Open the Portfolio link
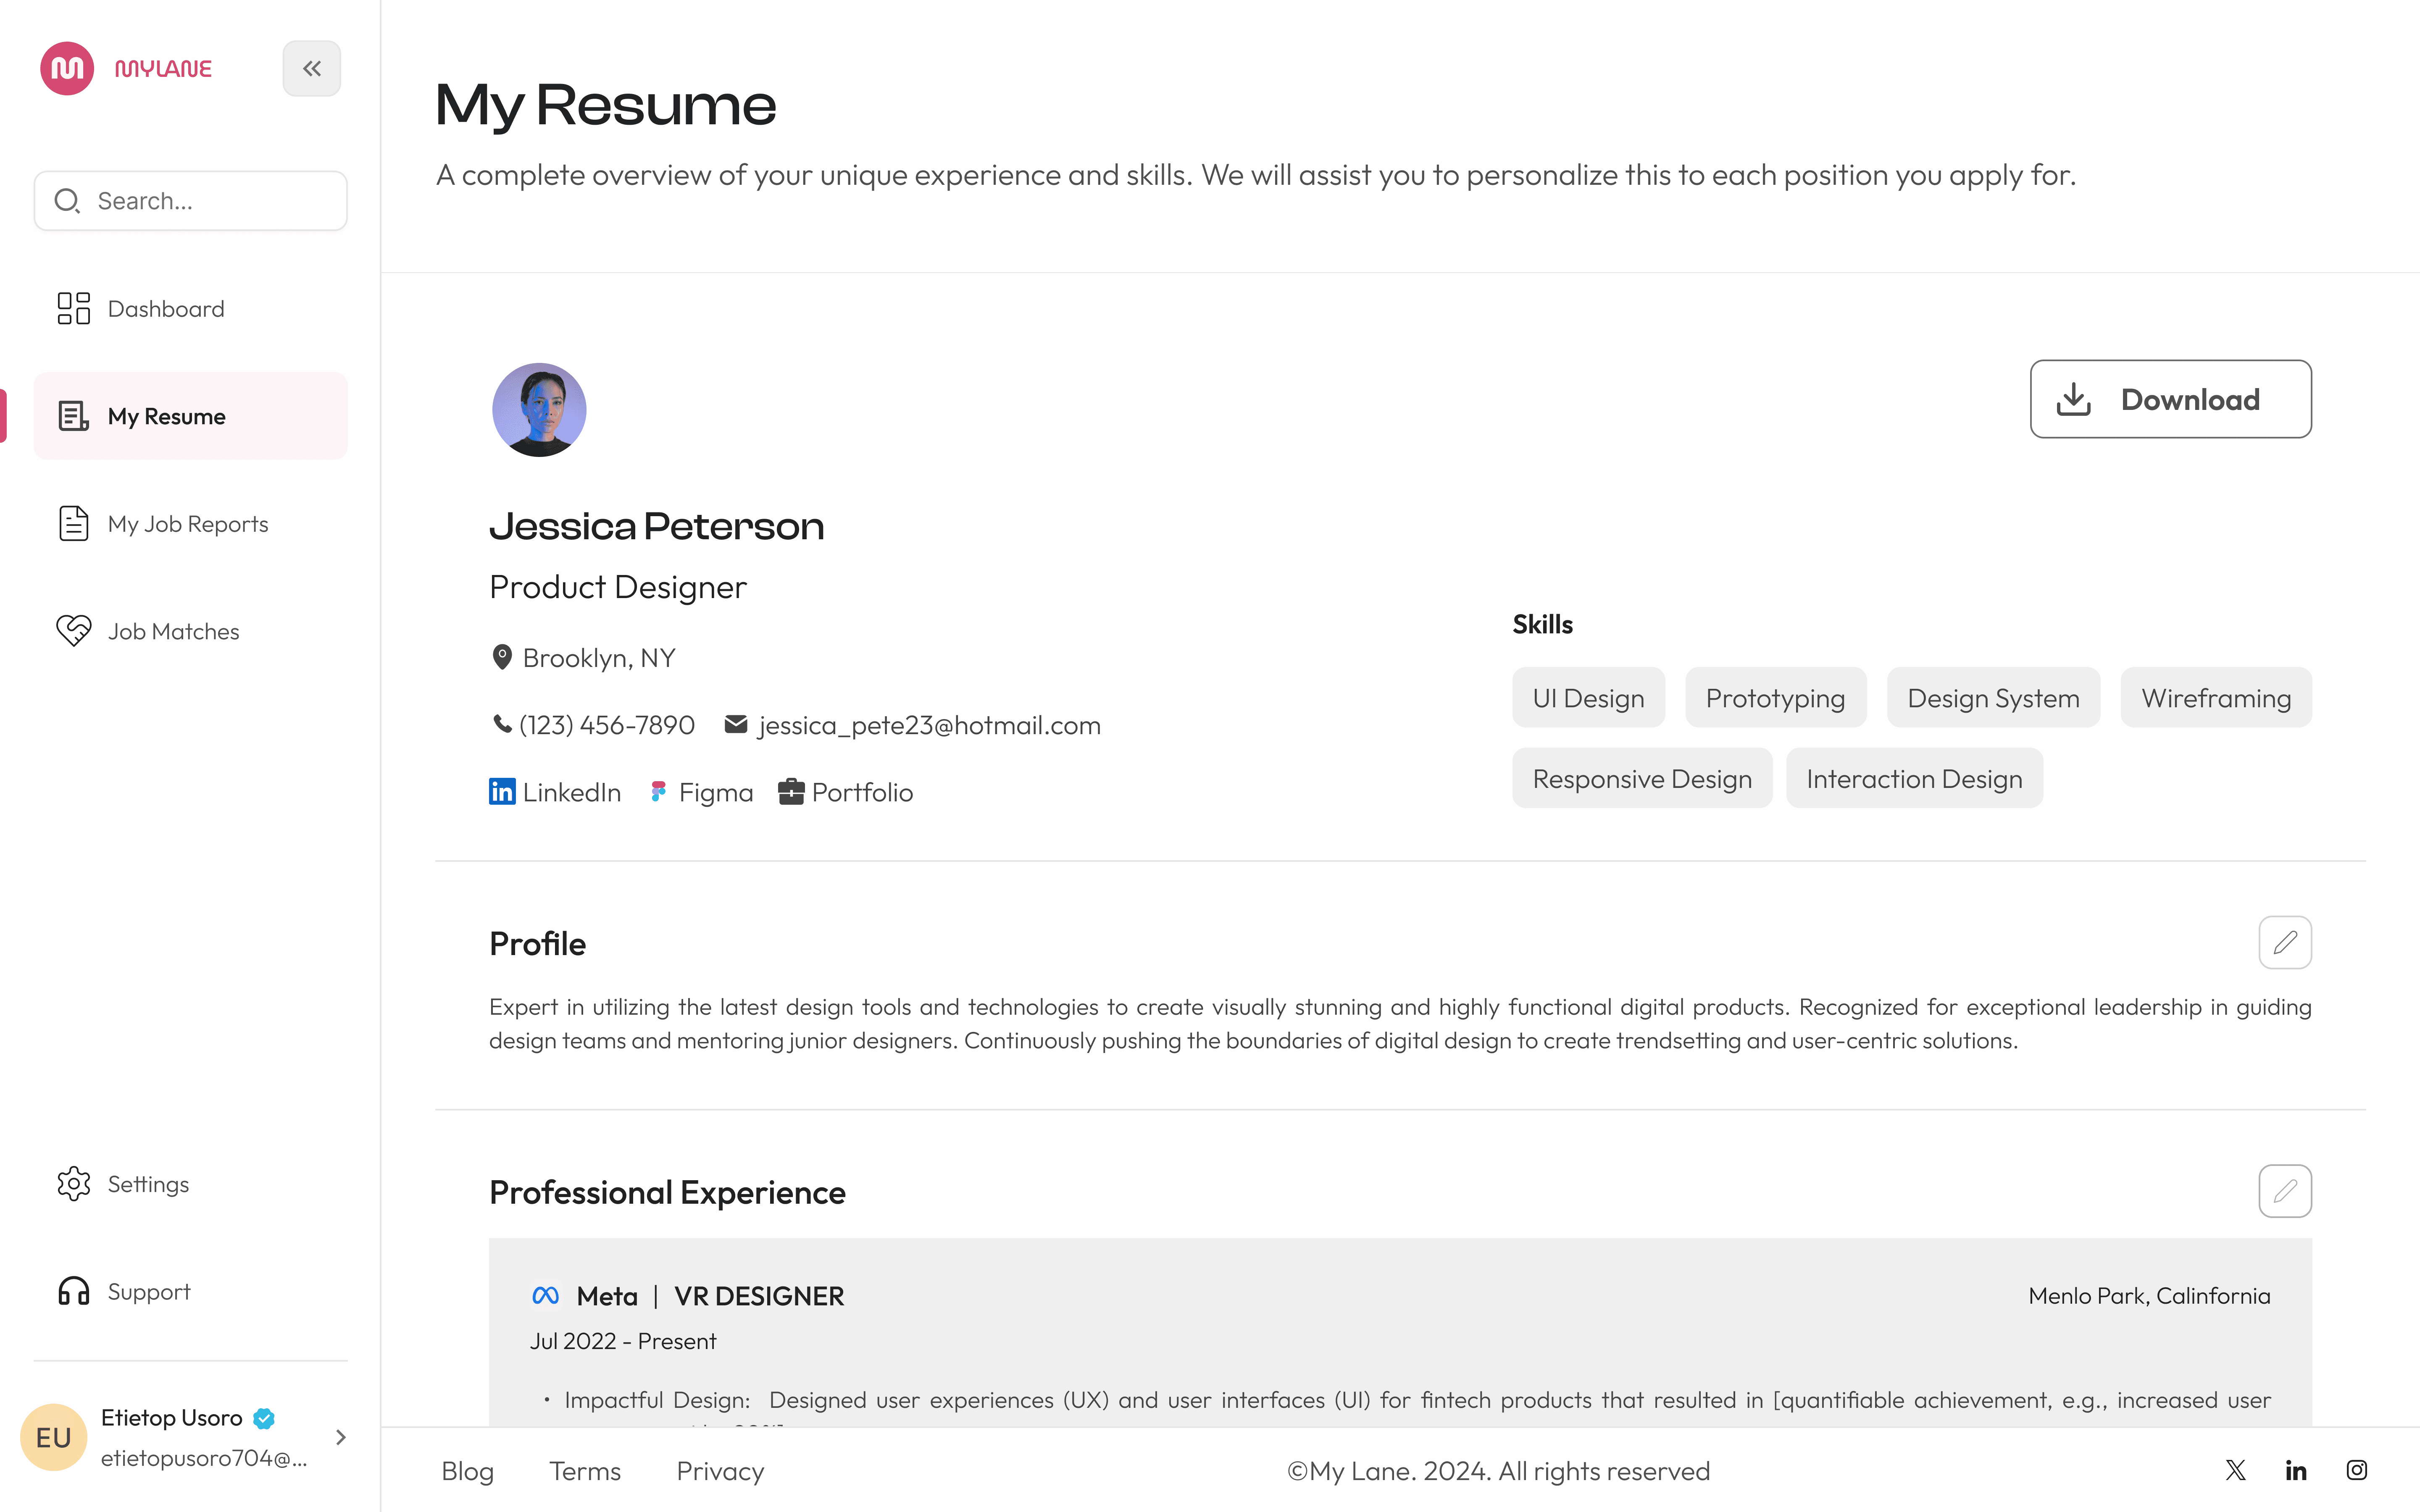 [x=862, y=792]
